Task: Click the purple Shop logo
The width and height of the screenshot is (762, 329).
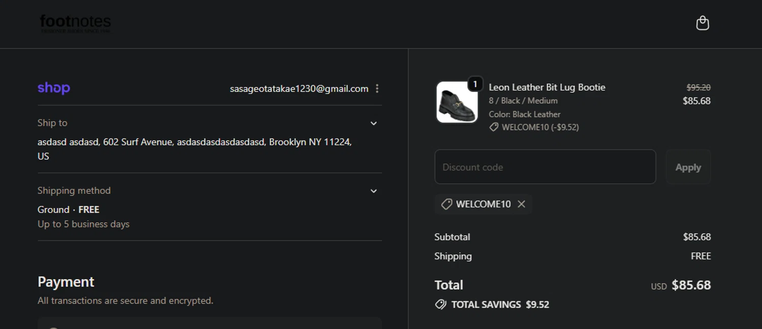Action: point(54,88)
